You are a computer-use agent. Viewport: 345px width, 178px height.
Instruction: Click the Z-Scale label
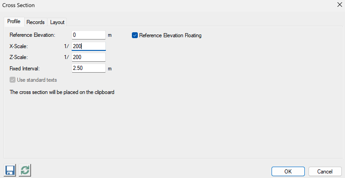[x=19, y=57]
